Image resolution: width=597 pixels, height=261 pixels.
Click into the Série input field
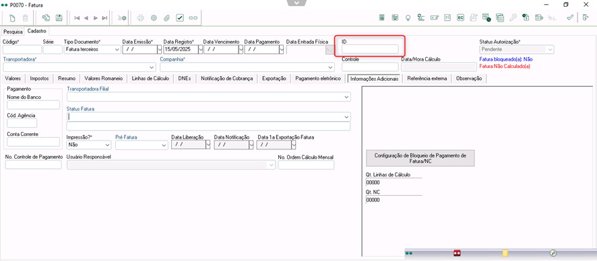(x=53, y=49)
